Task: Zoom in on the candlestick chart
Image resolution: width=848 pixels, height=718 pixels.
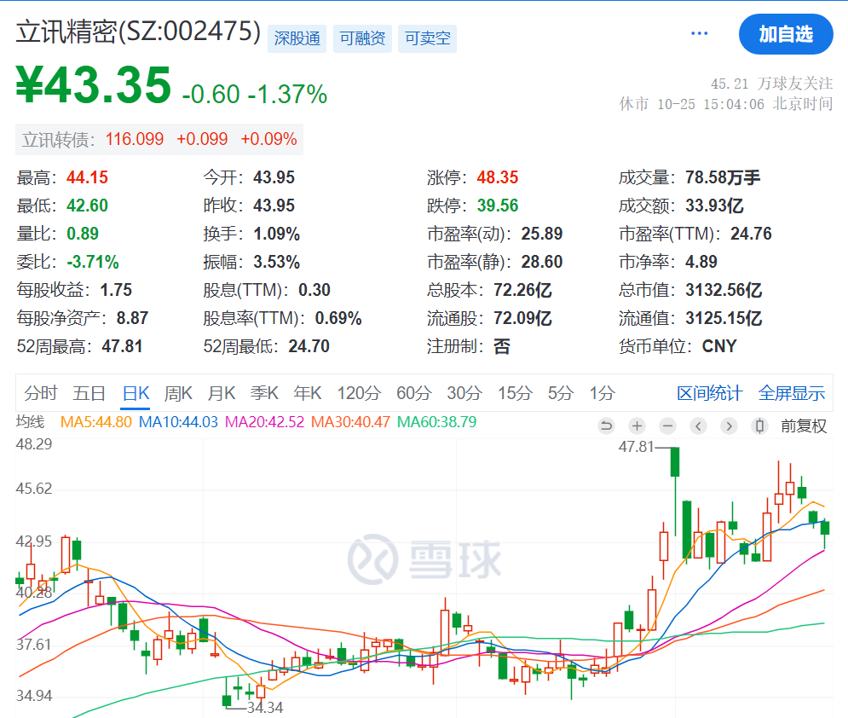Action: (636, 426)
